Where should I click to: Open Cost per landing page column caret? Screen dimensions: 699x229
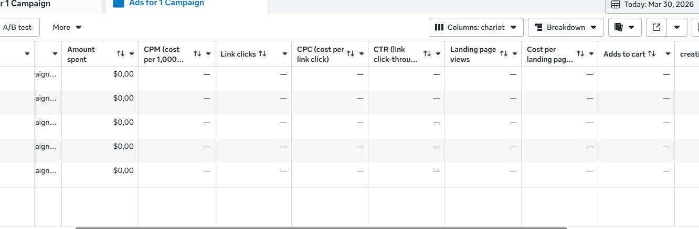coord(591,54)
